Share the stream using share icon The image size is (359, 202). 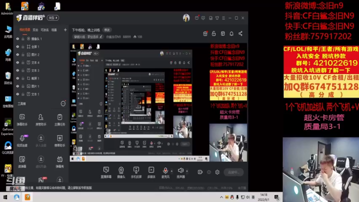coord(241,34)
